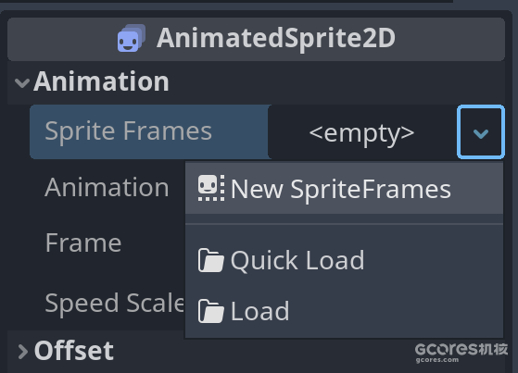This screenshot has height=373, width=518.
Task: Click the <empty> Sprite Frames resource field
Action: [x=362, y=132]
